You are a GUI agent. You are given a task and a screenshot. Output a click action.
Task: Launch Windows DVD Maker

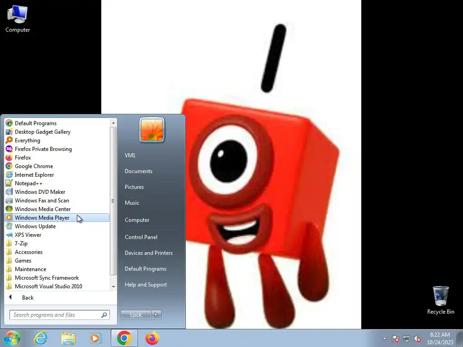[x=57, y=192]
